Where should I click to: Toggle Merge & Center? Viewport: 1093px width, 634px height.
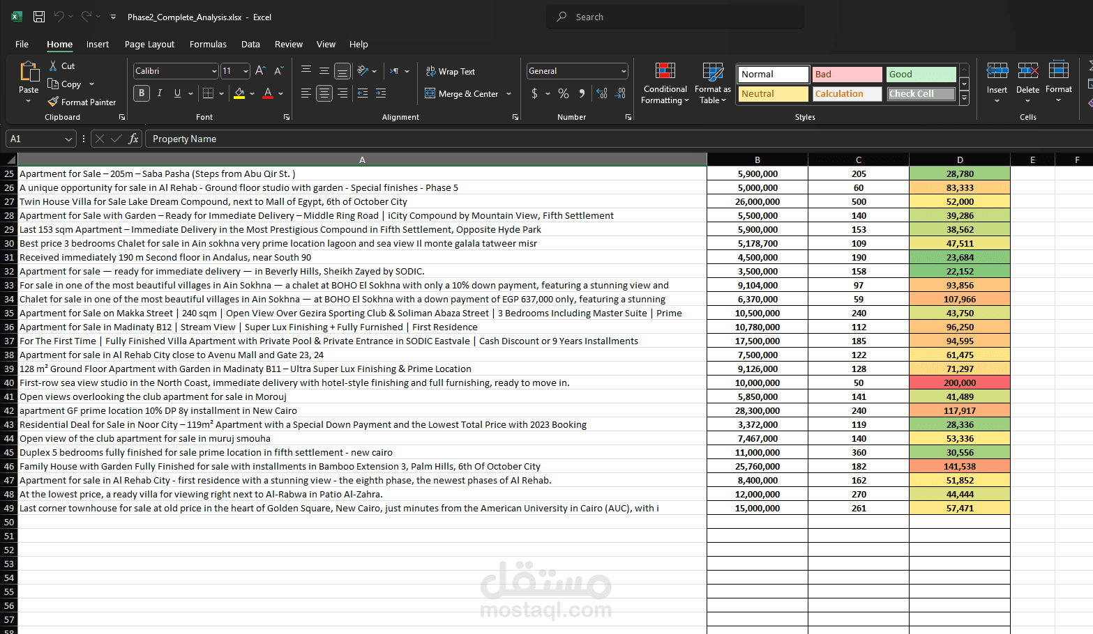462,93
